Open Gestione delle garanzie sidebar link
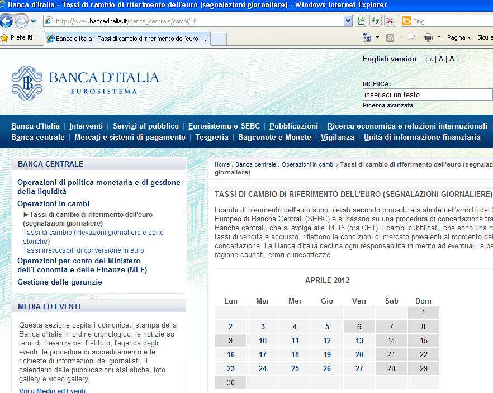 pyautogui.click(x=60, y=282)
